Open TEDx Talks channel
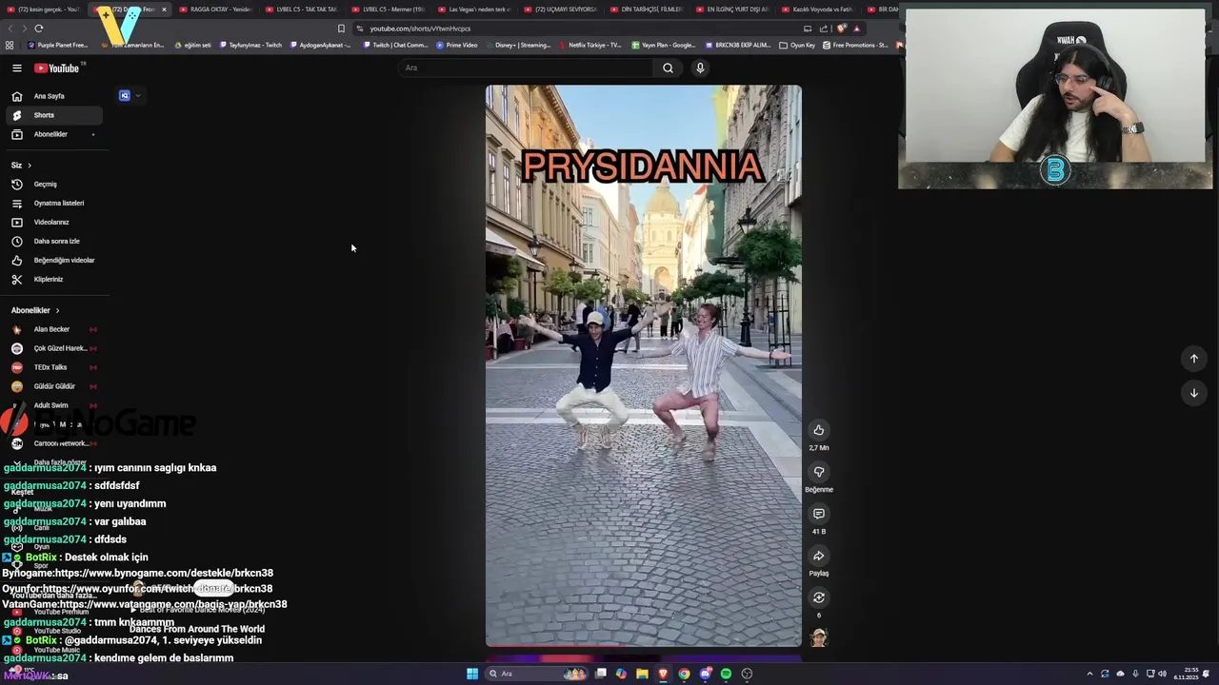 [53, 367]
